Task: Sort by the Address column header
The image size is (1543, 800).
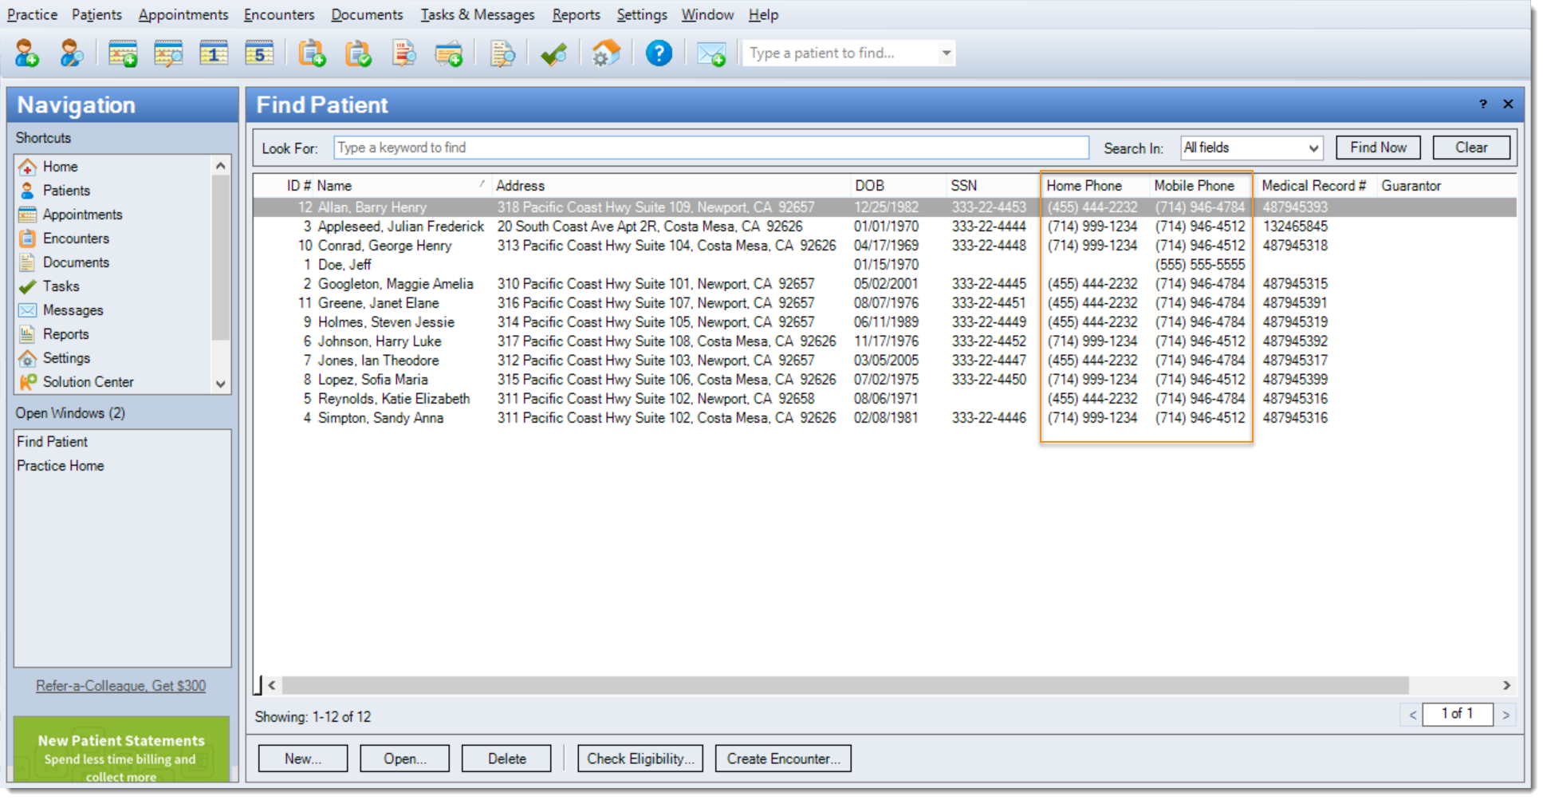Action: [x=671, y=186]
